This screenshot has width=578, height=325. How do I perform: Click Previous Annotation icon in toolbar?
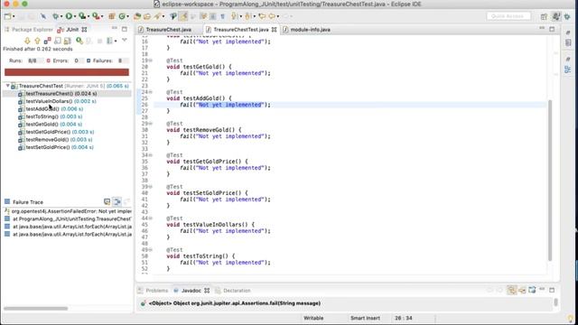point(248,16)
